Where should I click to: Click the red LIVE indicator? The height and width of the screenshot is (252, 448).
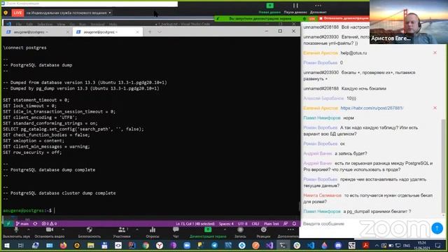(17, 13)
